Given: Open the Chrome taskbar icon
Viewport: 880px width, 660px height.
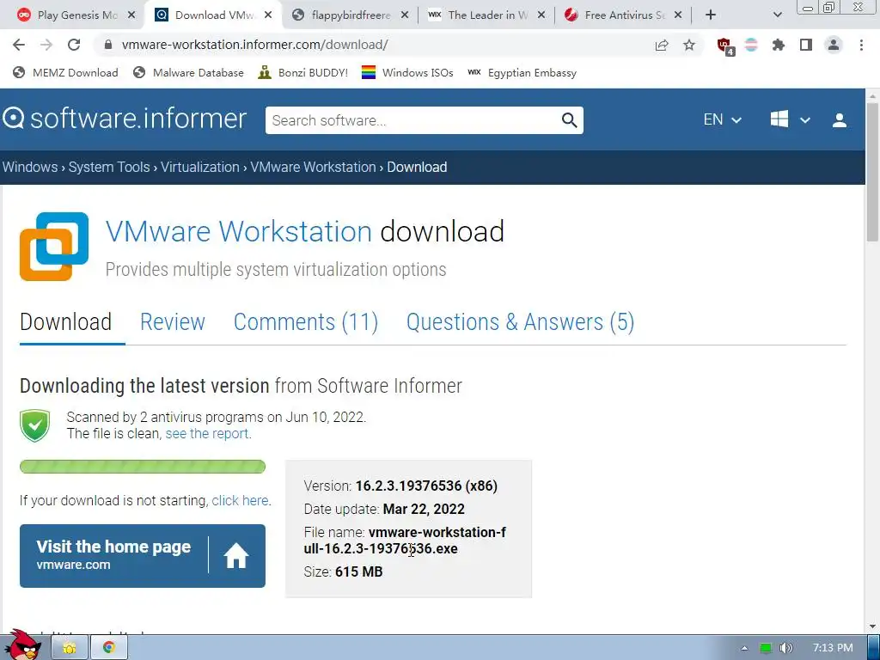Looking at the screenshot, I should (x=109, y=648).
